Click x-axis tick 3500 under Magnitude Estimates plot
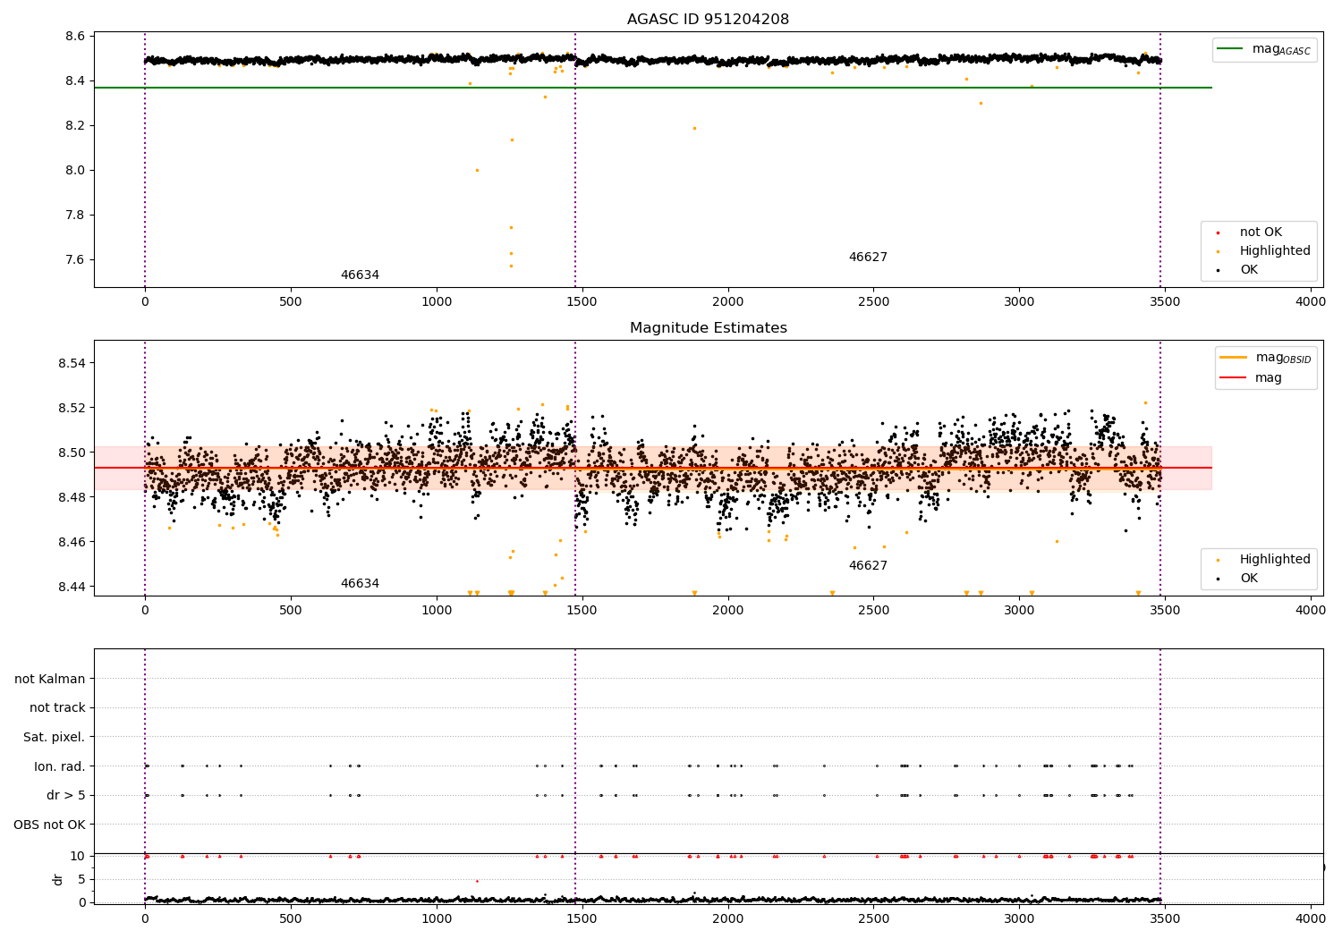This screenshot has width=1342, height=939. 1166,611
